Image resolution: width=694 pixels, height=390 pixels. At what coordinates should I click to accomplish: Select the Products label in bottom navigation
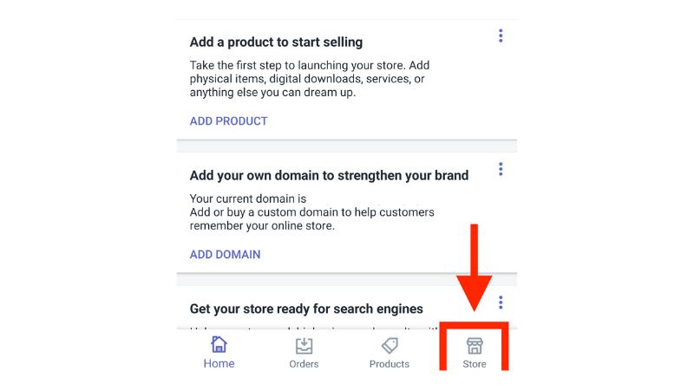point(390,364)
